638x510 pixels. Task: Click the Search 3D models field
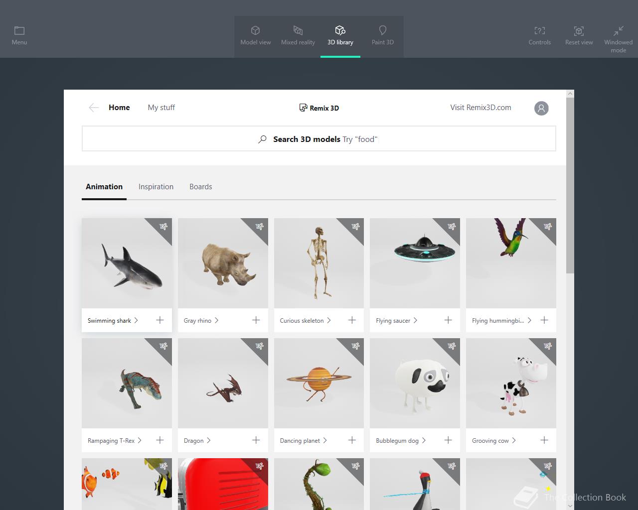click(x=319, y=138)
